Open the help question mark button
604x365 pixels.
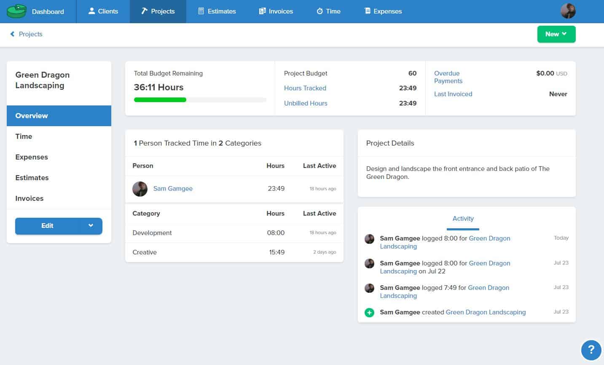tap(591, 350)
